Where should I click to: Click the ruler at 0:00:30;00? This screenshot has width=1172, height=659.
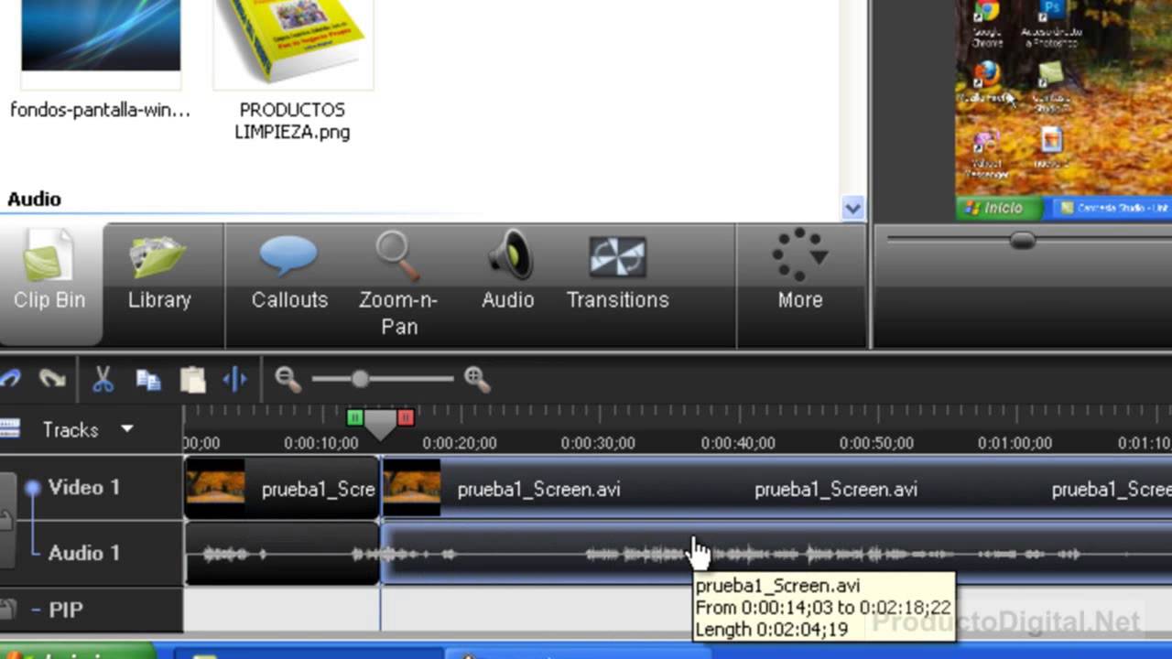pyautogui.click(x=598, y=443)
